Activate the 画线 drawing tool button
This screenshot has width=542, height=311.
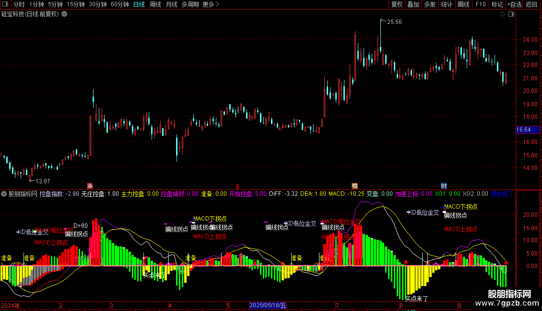(x=463, y=4)
